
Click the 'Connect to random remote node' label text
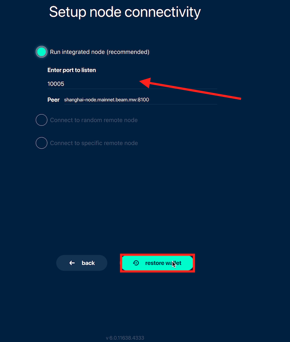pyautogui.click(x=94, y=120)
